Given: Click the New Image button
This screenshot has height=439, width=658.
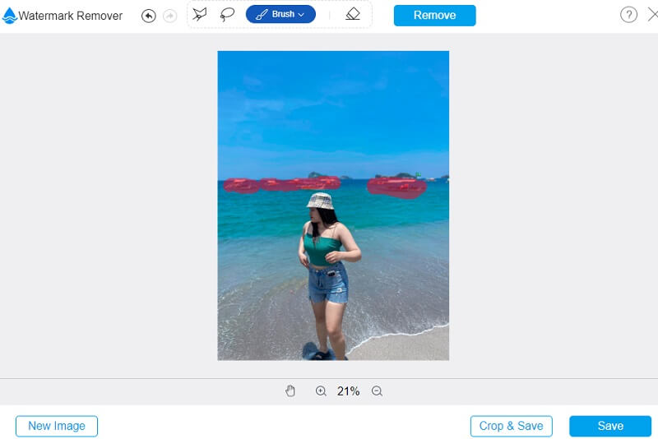Looking at the screenshot, I should (57, 426).
